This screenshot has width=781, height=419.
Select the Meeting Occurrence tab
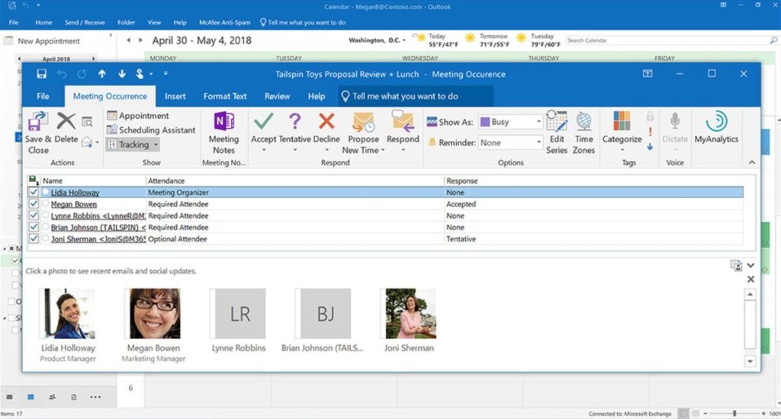[x=110, y=97]
